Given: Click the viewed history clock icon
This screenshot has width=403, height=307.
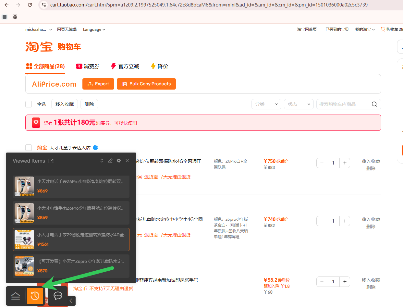Looking at the screenshot, I should tap(35, 296).
